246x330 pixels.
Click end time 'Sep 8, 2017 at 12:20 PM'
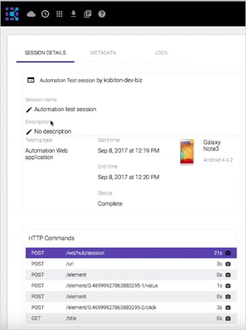[128, 177]
